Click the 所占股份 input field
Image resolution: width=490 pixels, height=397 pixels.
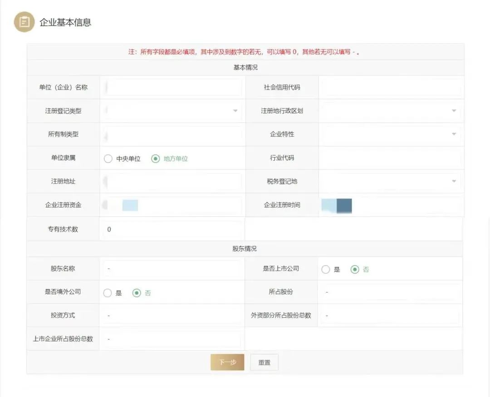(389, 292)
